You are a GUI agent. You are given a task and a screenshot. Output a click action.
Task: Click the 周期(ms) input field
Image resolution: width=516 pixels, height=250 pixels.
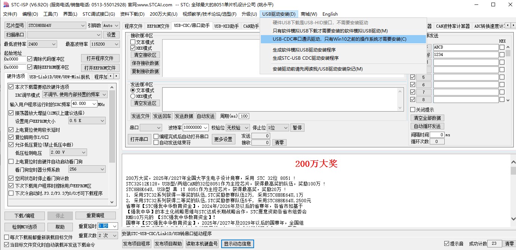tap(244, 116)
